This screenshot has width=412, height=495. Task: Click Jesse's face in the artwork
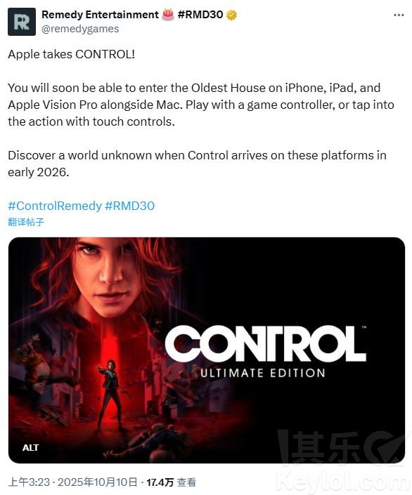108,278
